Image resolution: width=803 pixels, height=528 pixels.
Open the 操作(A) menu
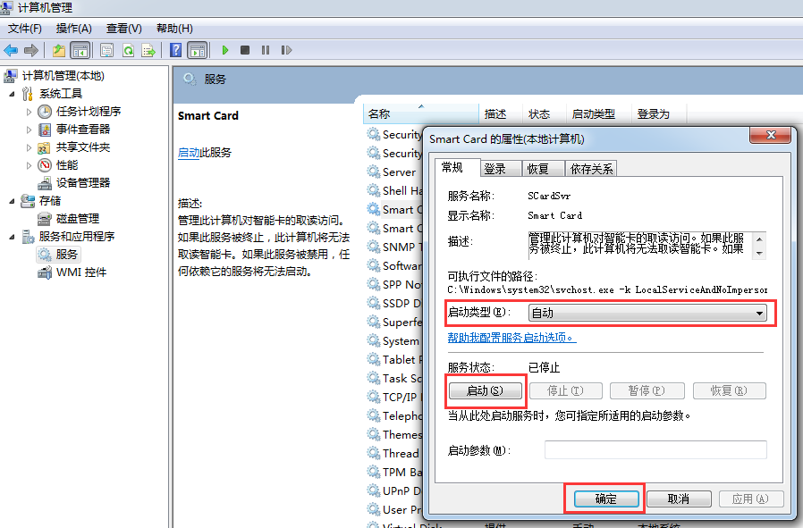coord(74,29)
